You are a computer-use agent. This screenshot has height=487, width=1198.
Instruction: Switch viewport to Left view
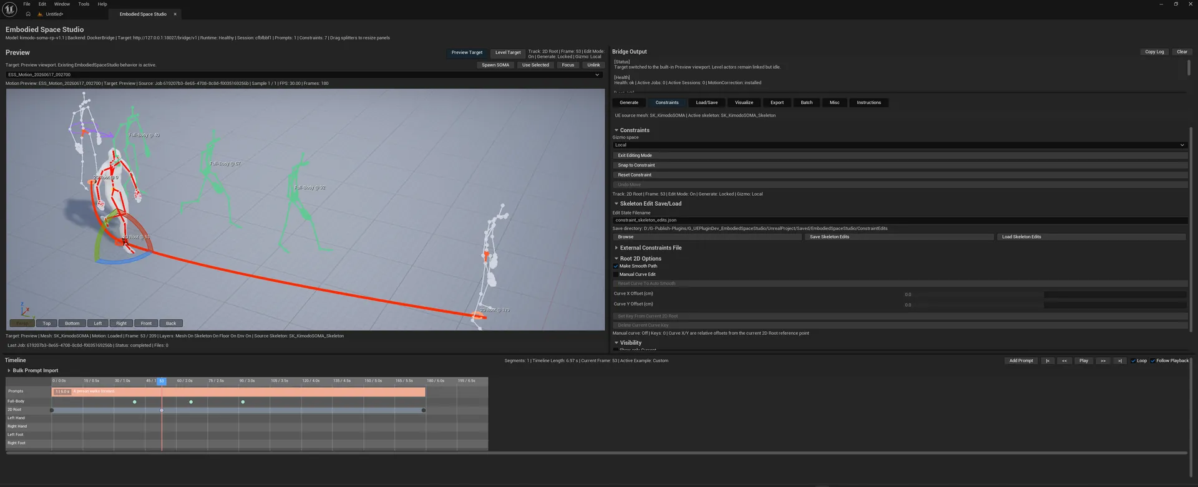[98, 324]
